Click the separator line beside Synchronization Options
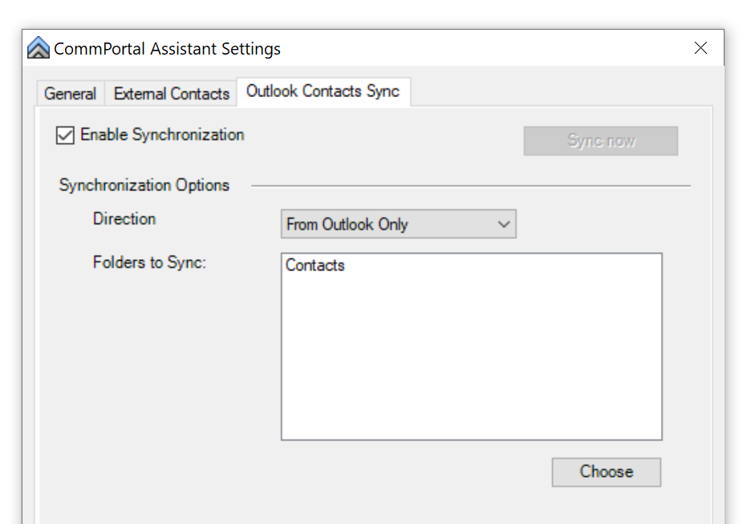The width and height of the screenshot is (755, 524). click(470, 186)
